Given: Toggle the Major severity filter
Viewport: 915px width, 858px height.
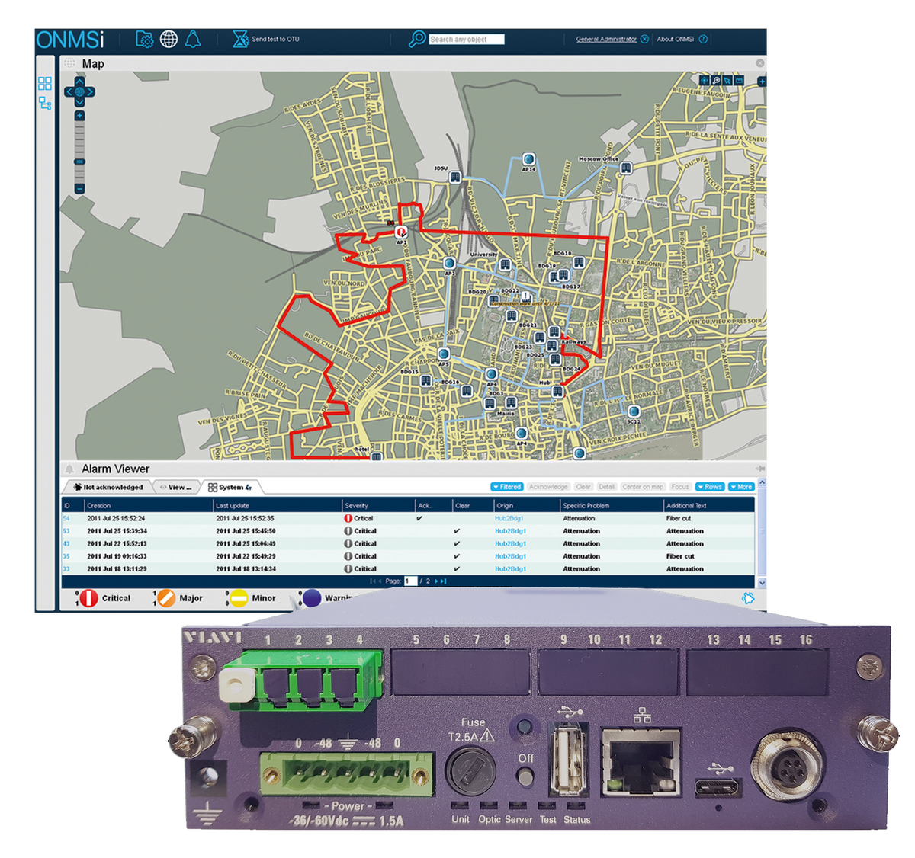Looking at the screenshot, I should click(x=165, y=598).
